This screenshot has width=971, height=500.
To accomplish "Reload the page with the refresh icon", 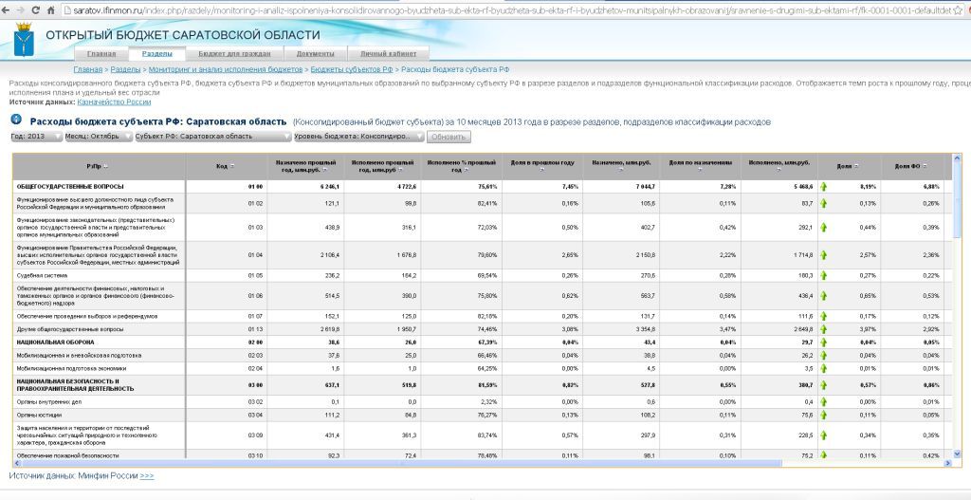I will coord(36,10).
